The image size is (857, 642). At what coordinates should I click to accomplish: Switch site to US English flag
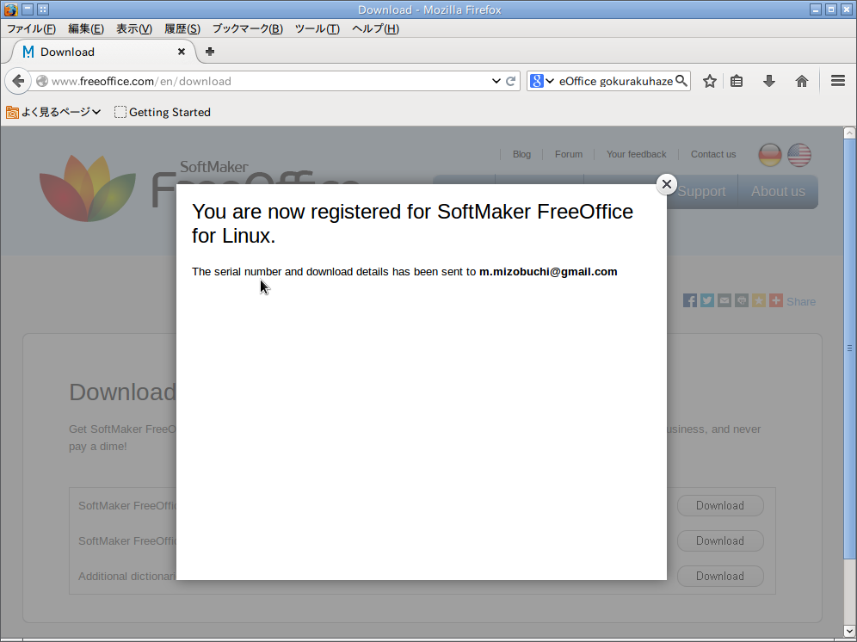tap(799, 155)
